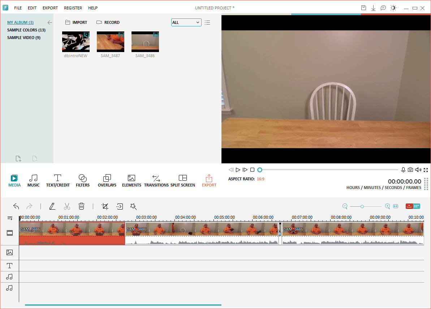
Task: Click the RECORD button
Action: [108, 22]
